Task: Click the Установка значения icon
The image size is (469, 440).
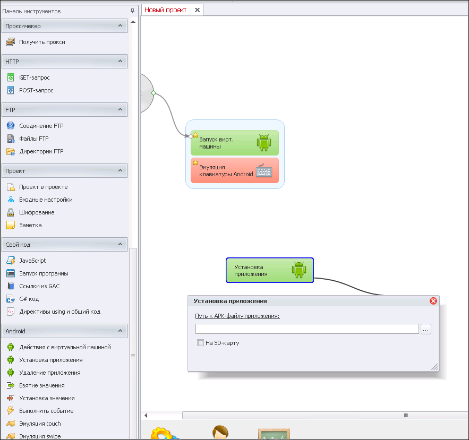Action: click(11, 398)
